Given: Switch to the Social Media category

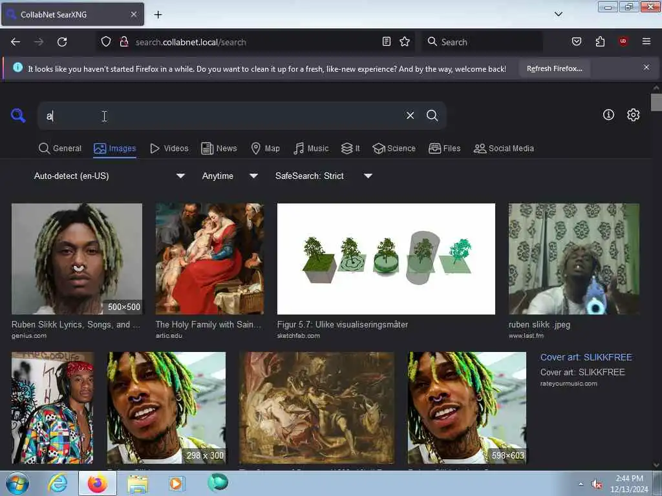Looking at the screenshot, I should coord(504,149).
